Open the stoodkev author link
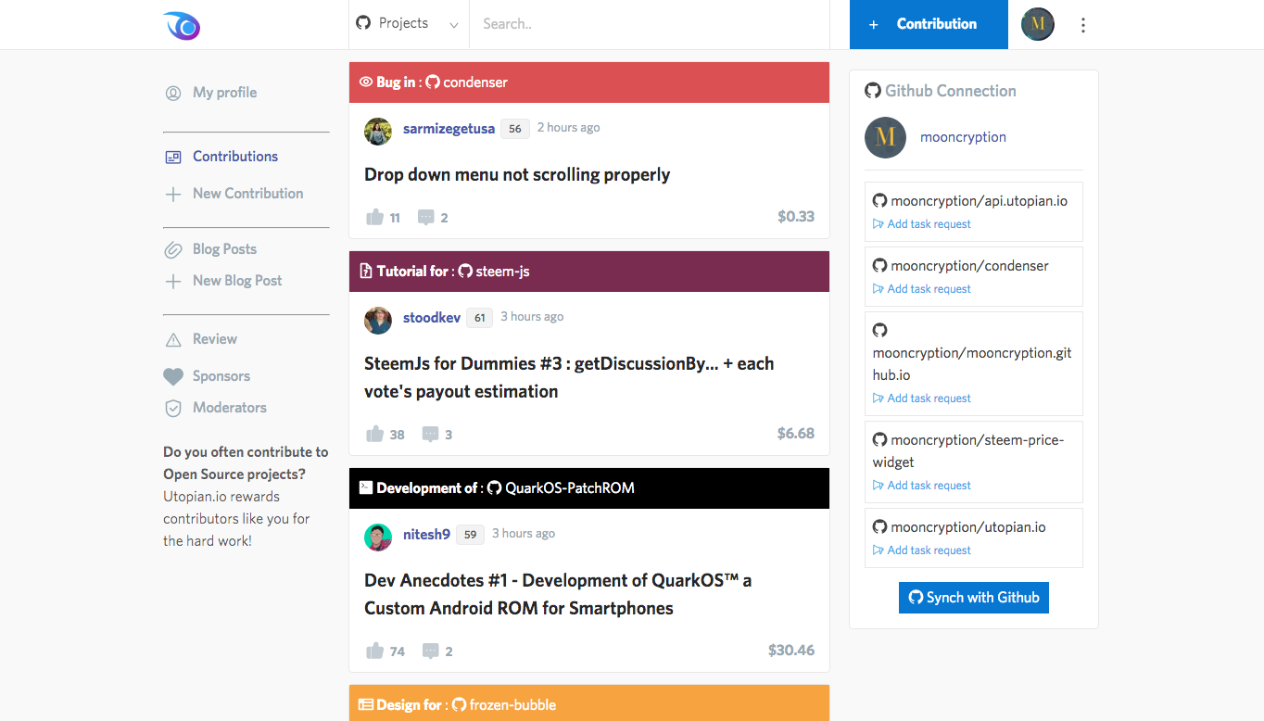 [432, 318]
